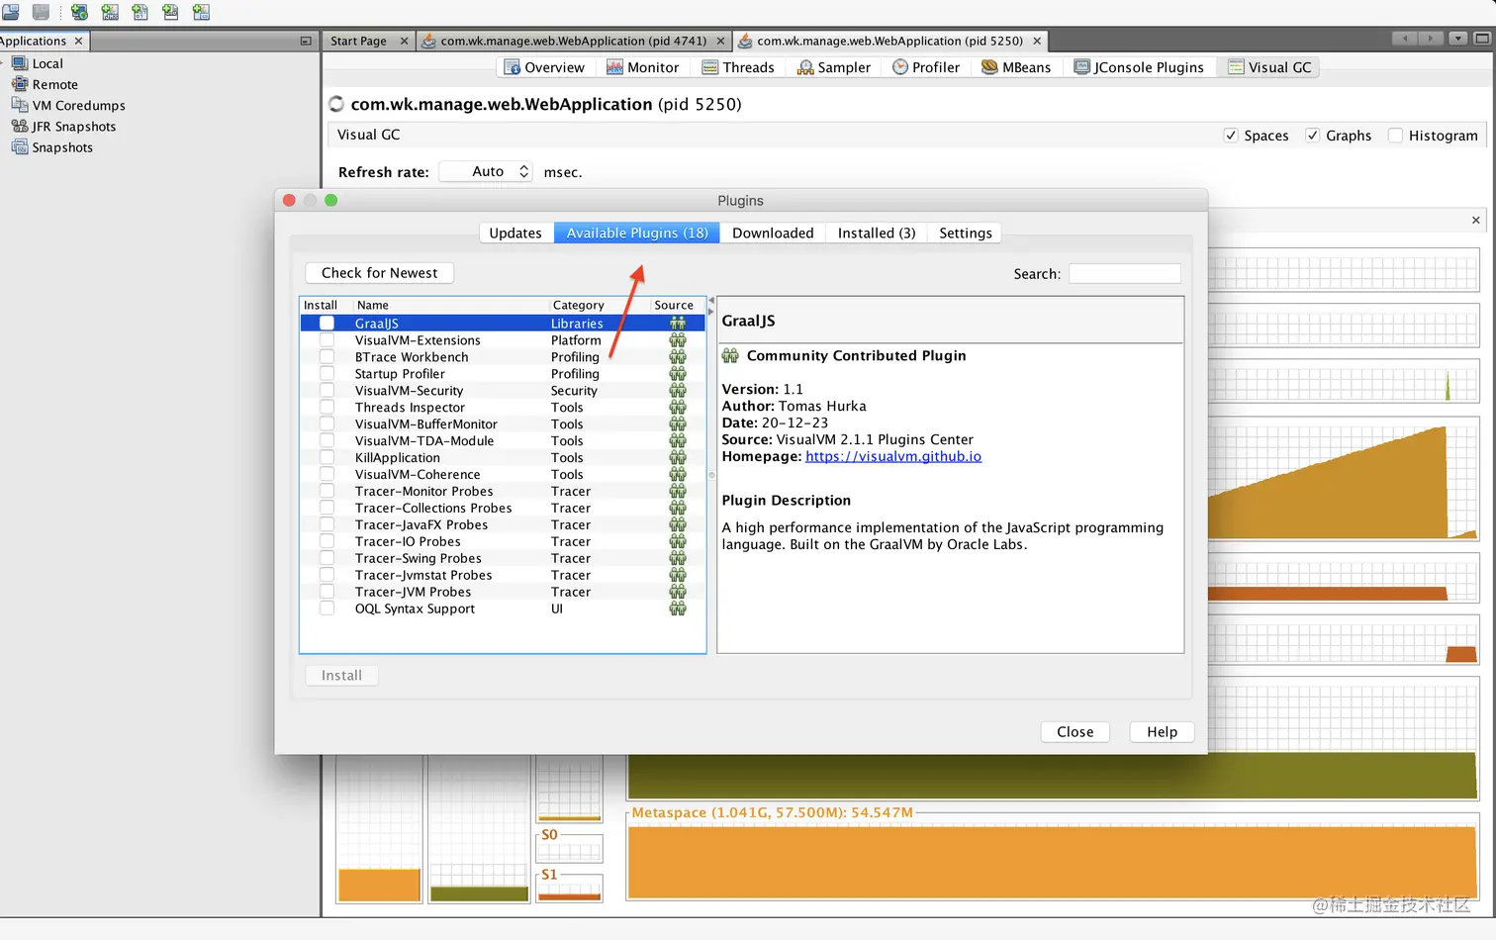
Task: Select the VisualVM-TDA-Module plugin row
Action: (503, 440)
